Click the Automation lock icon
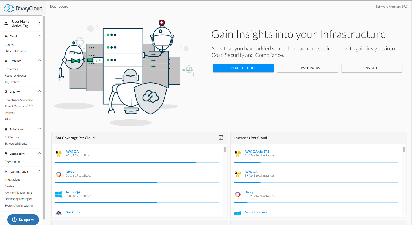The image size is (412, 225). click(x=6, y=129)
